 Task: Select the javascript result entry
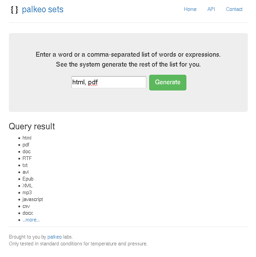33,199
